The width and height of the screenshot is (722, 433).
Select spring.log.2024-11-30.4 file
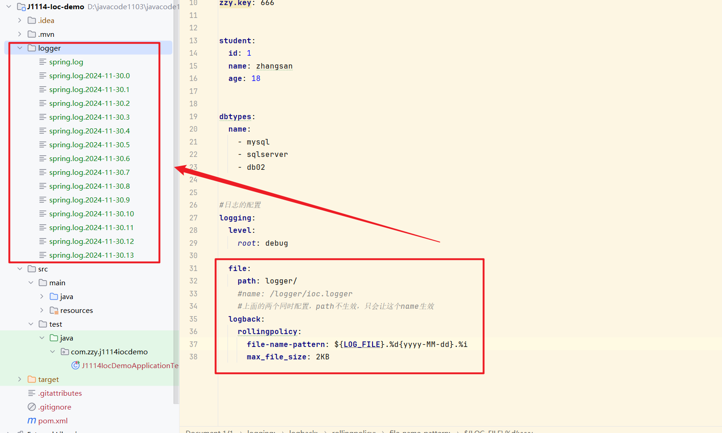[x=89, y=131]
